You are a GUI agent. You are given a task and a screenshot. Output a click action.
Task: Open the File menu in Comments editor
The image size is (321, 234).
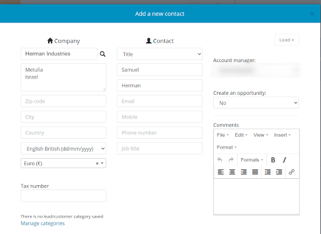click(223, 135)
